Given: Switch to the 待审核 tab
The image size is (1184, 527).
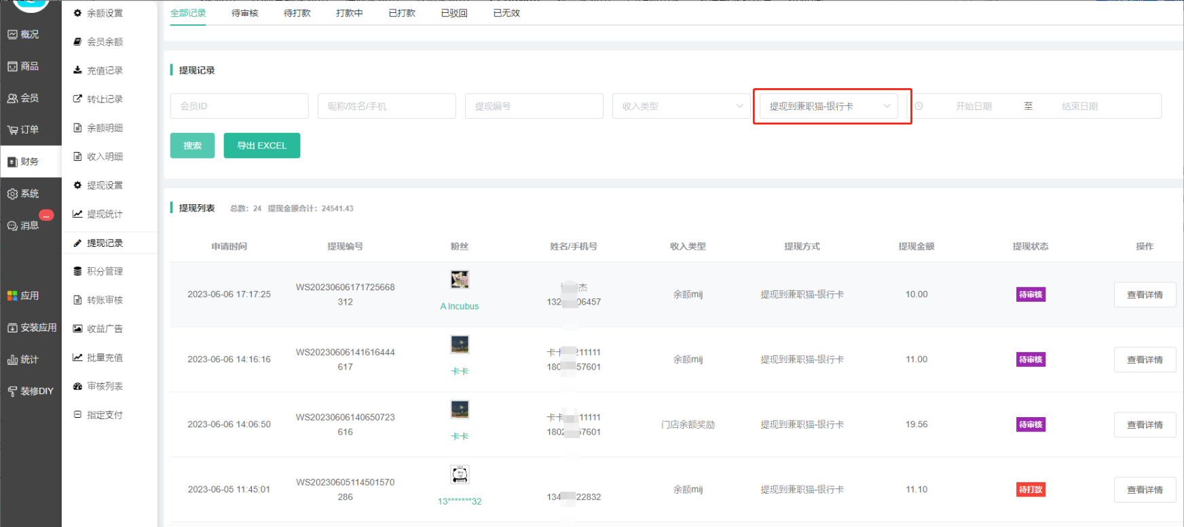Looking at the screenshot, I should (x=244, y=13).
